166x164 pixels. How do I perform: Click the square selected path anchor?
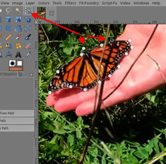[112, 40]
